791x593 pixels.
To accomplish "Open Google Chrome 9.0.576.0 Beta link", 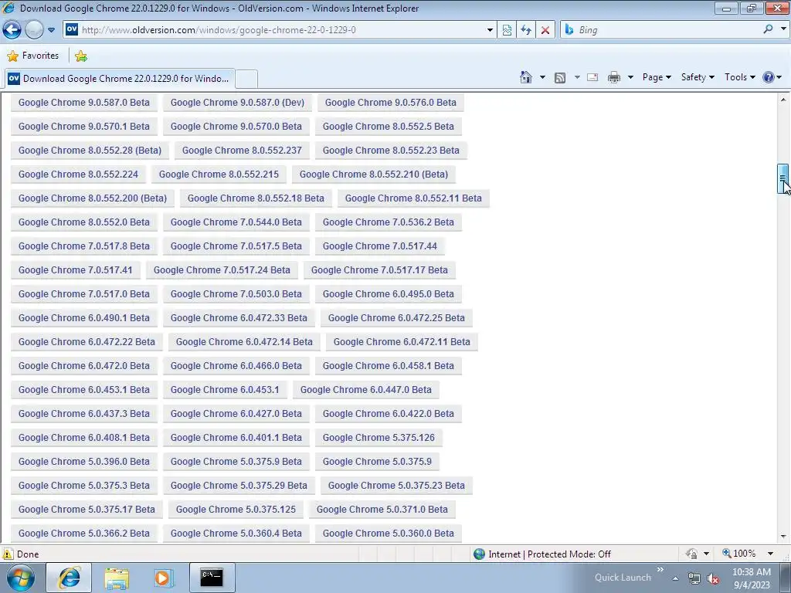I will [x=390, y=103].
